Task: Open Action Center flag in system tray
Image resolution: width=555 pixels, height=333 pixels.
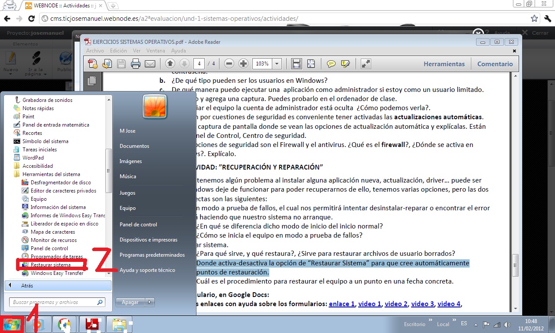Action: [486, 324]
